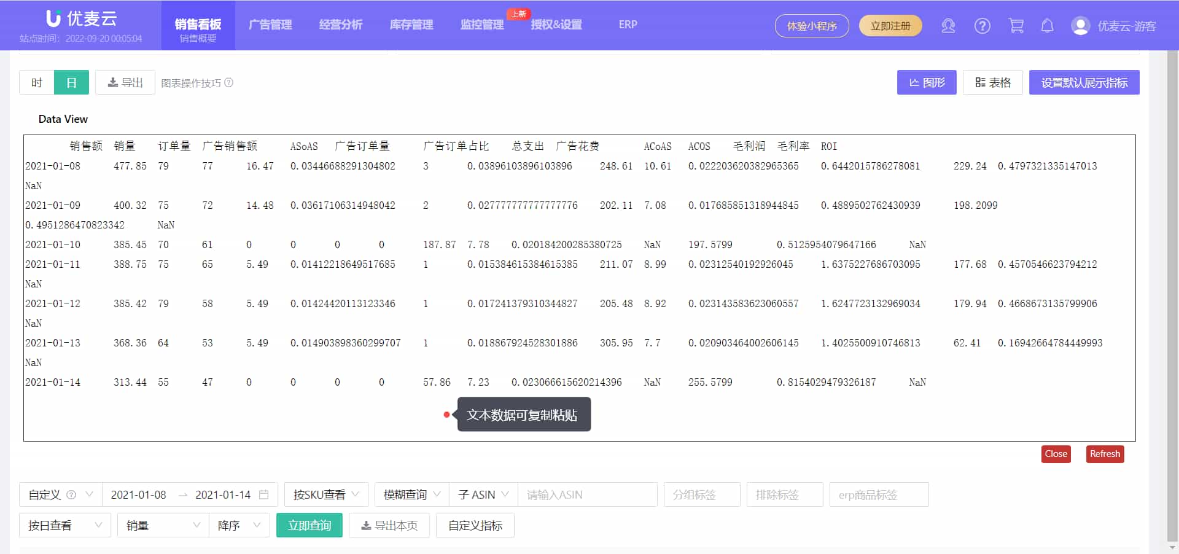This screenshot has width=1179, height=554.
Task: Open the 销量 sort field dropdown
Action: pos(163,525)
